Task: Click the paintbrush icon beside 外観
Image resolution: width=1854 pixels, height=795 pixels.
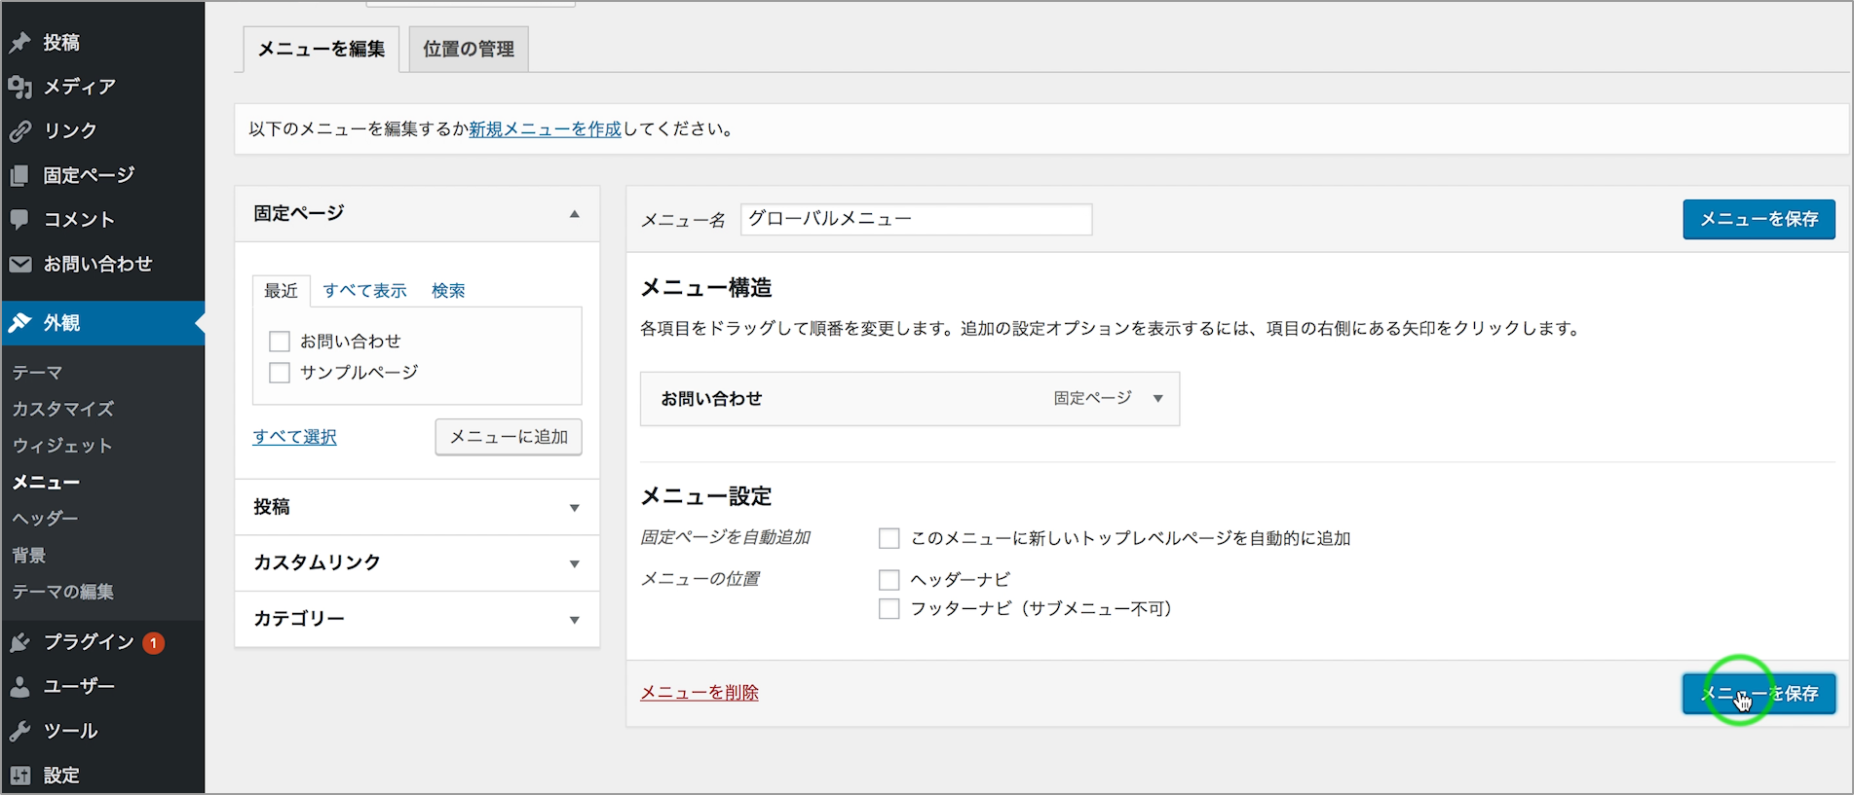Action: (x=20, y=323)
